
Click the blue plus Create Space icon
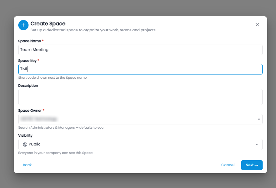(x=23, y=25)
